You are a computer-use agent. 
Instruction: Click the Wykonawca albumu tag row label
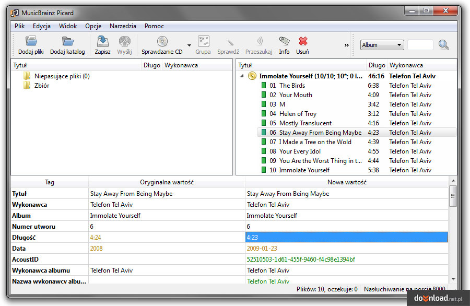coord(41,270)
